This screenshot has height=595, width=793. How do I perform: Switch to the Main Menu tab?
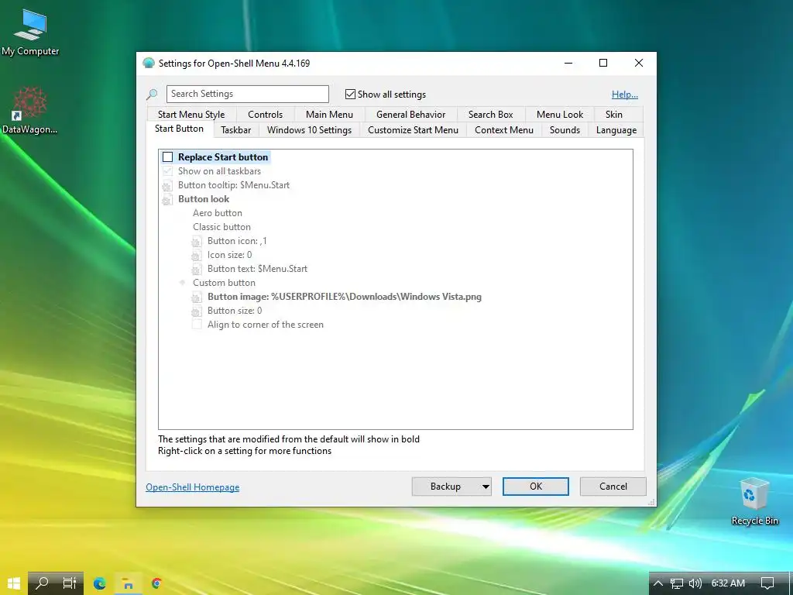click(329, 115)
